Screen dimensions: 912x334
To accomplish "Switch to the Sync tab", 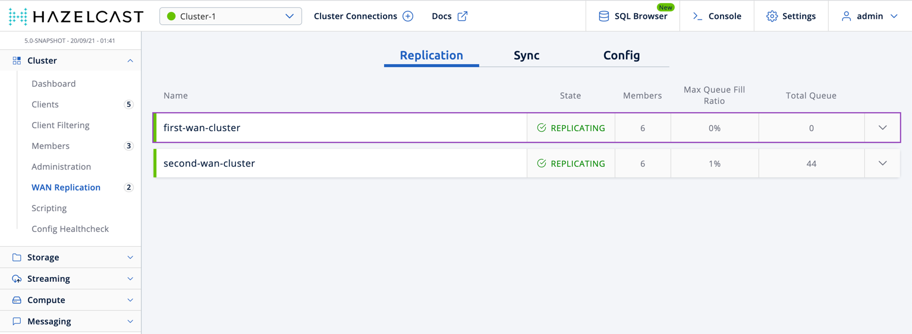I will (526, 55).
